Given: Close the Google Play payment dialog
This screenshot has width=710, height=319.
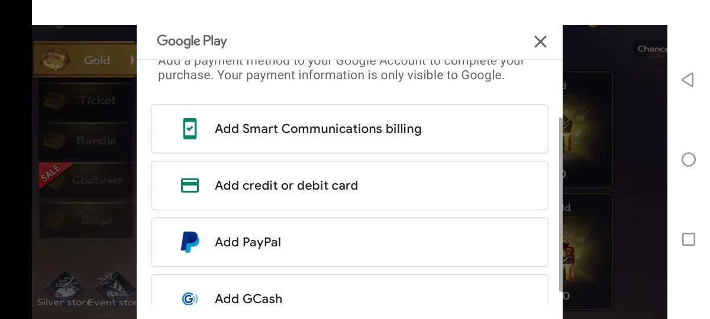Looking at the screenshot, I should coord(540,41).
